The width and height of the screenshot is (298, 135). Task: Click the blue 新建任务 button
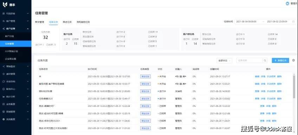[280, 60]
